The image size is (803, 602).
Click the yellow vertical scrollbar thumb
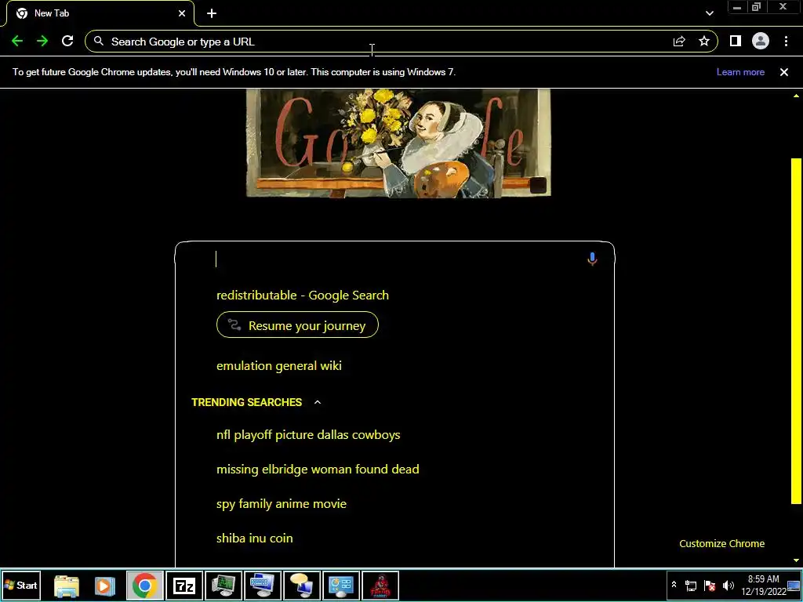(797, 332)
